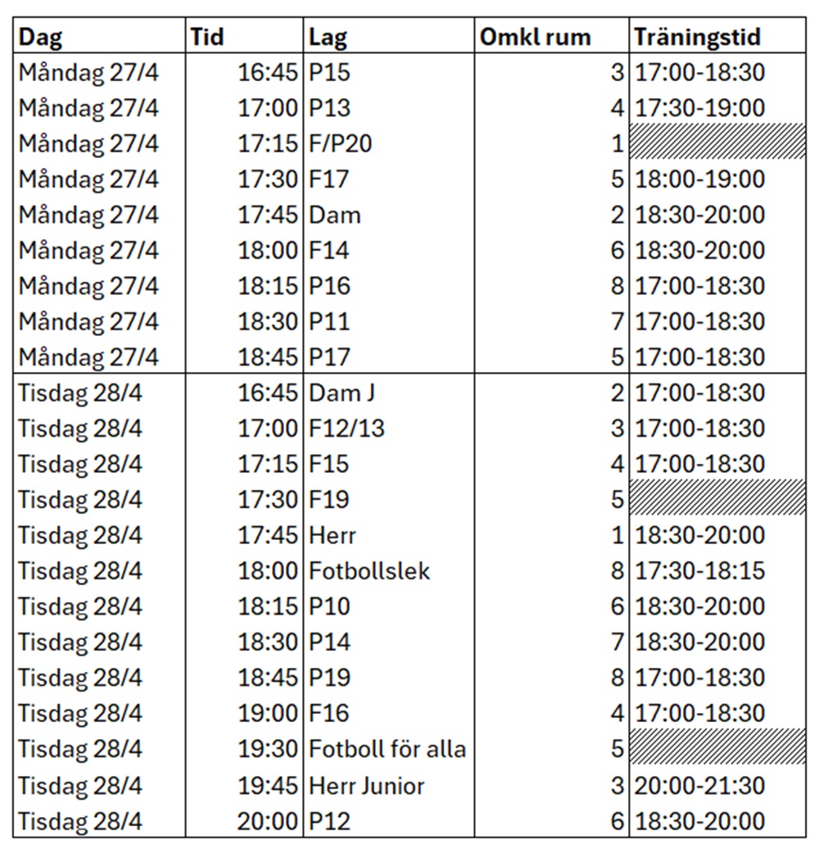Click the F/P20 team cell
This screenshot has width=819, height=849.
point(341,144)
